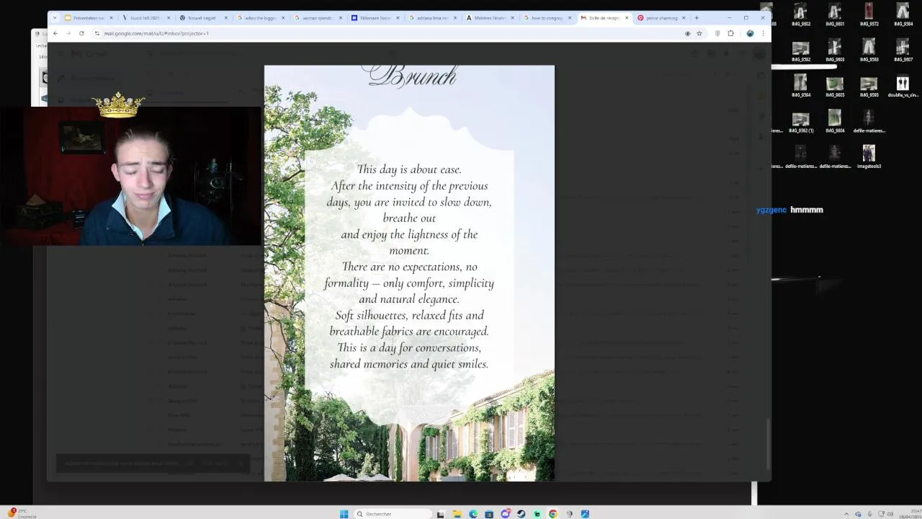Open IMG_9572 desktop file
Image resolution: width=922 pixels, height=519 pixels.
coord(869,15)
